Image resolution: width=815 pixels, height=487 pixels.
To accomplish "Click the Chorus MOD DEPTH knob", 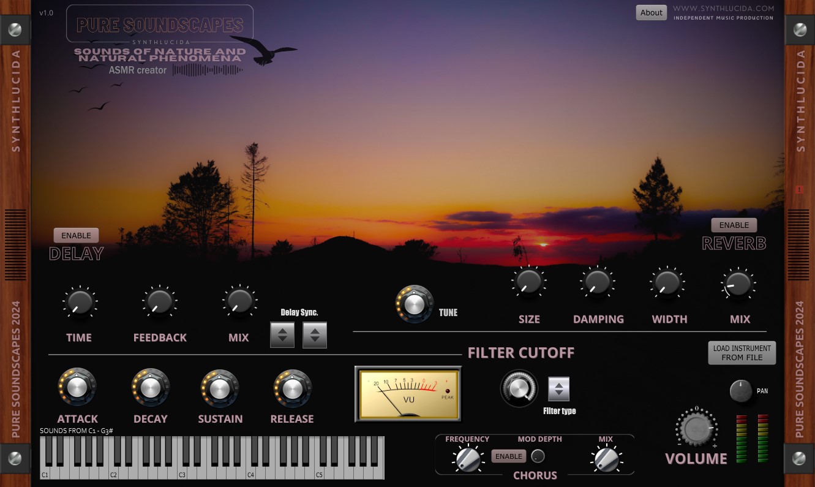I will pos(538,456).
